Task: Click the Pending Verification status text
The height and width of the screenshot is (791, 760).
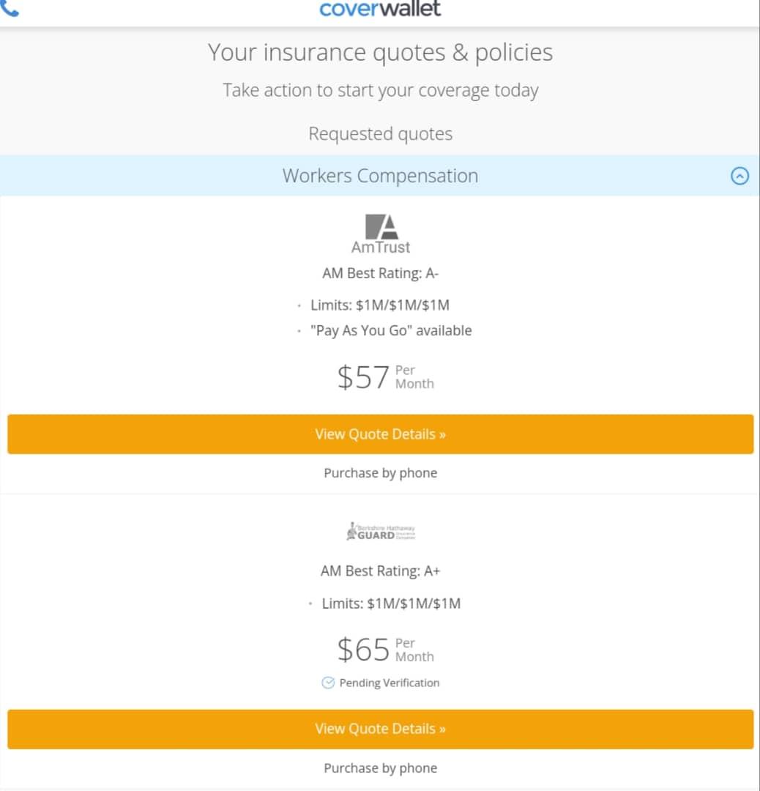Action: pos(390,683)
